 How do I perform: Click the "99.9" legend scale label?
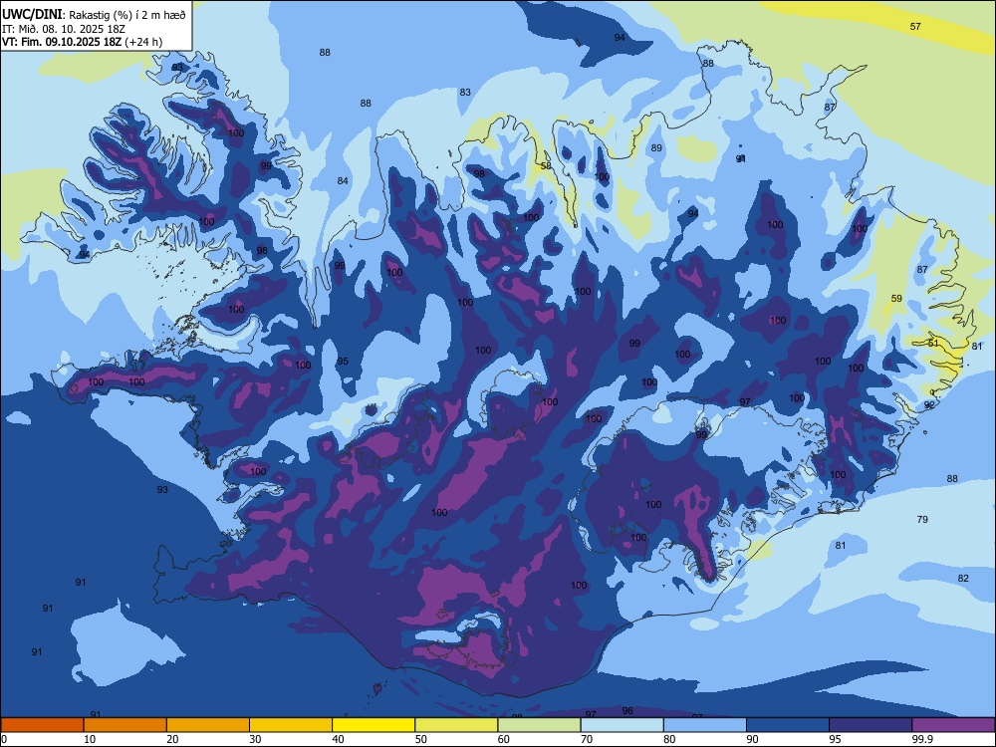[922, 739]
